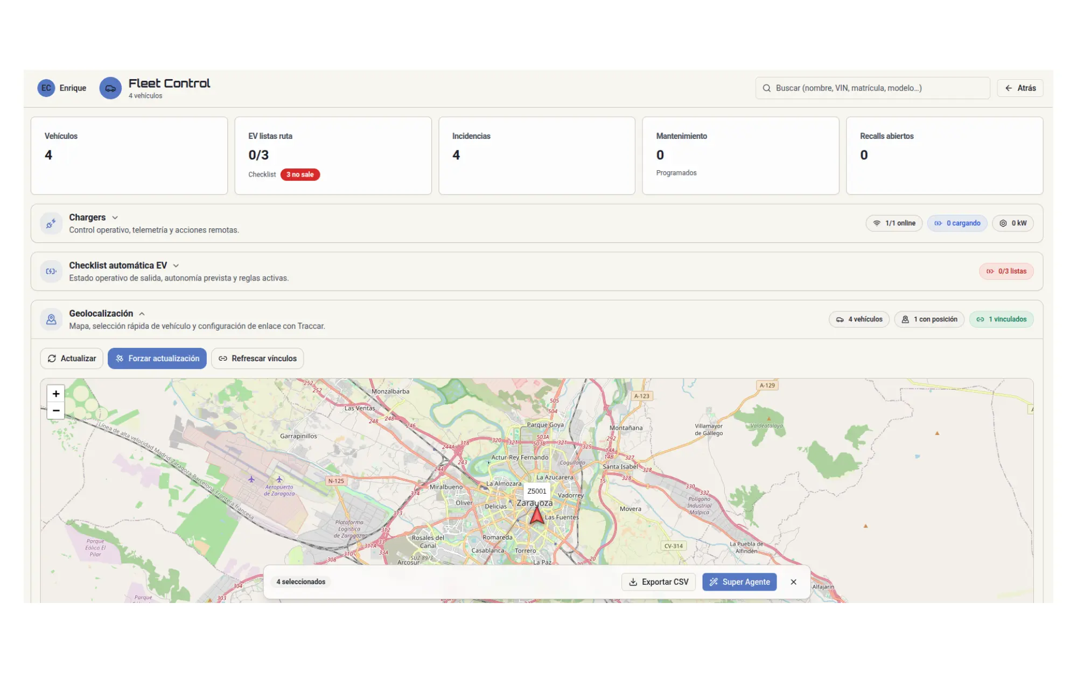The image size is (1077, 673).
Task: Click the Chargers plug section icon
Action: coord(51,223)
